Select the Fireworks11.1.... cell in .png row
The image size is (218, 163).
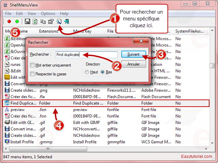[x=121, y=90]
